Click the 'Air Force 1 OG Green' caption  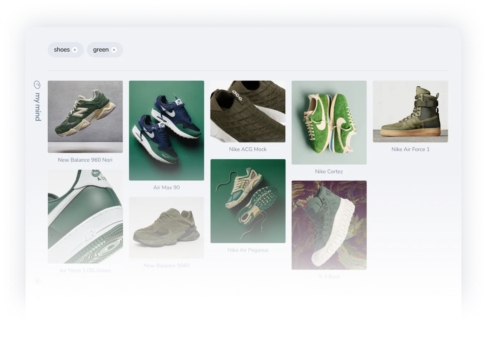[85, 270]
